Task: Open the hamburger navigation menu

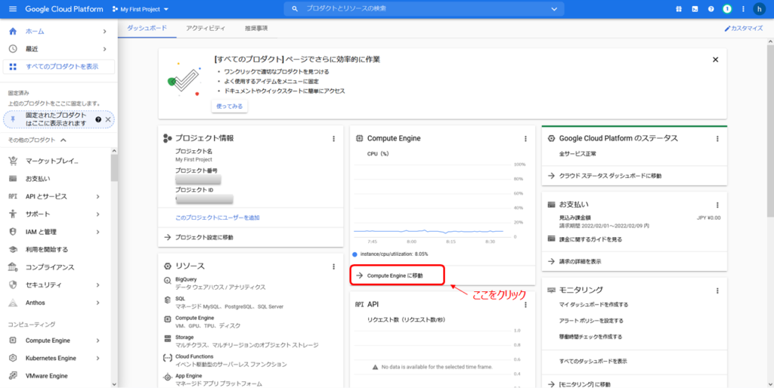Action: pos(12,8)
